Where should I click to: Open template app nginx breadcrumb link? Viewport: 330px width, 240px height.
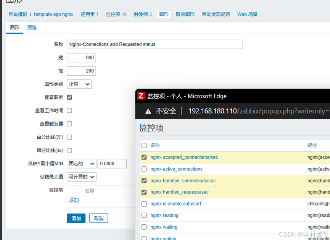point(54,15)
